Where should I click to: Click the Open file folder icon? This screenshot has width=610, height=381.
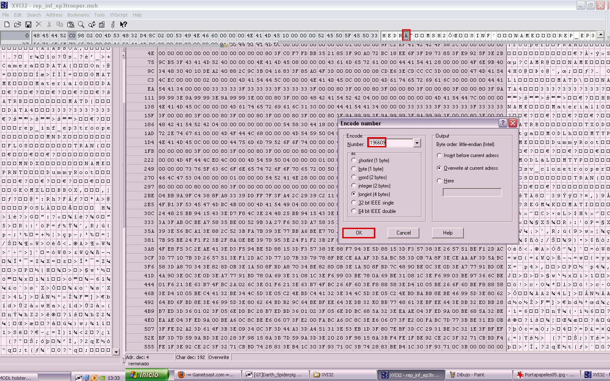coord(17,25)
